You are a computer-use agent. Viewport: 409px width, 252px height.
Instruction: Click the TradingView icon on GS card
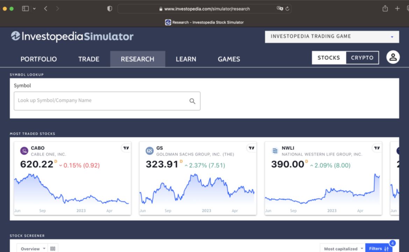coord(251,148)
